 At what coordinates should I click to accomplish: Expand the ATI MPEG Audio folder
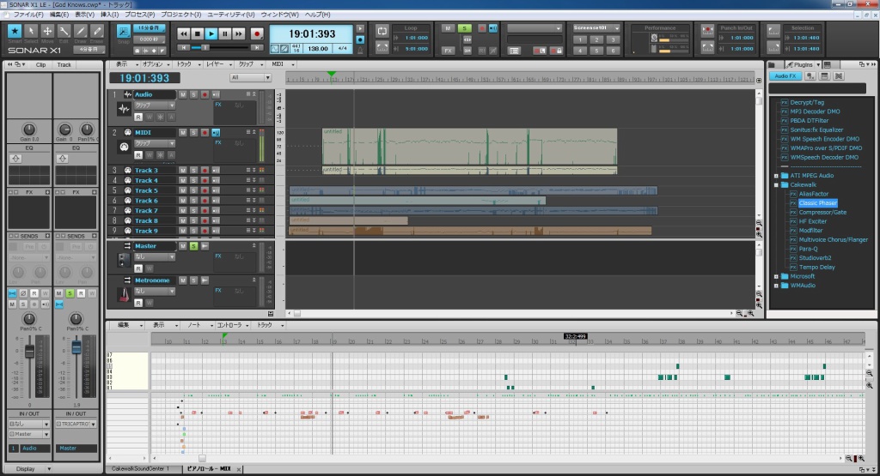(x=776, y=176)
